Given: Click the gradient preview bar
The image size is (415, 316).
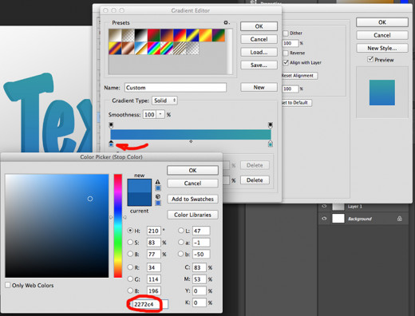Looking at the screenshot, I should [x=191, y=134].
